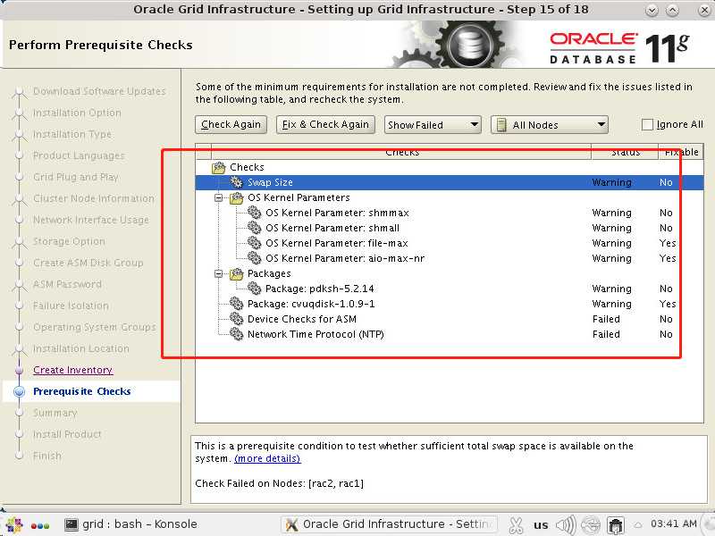Click the Konsole terminal icon in taskbar

click(71, 524)
